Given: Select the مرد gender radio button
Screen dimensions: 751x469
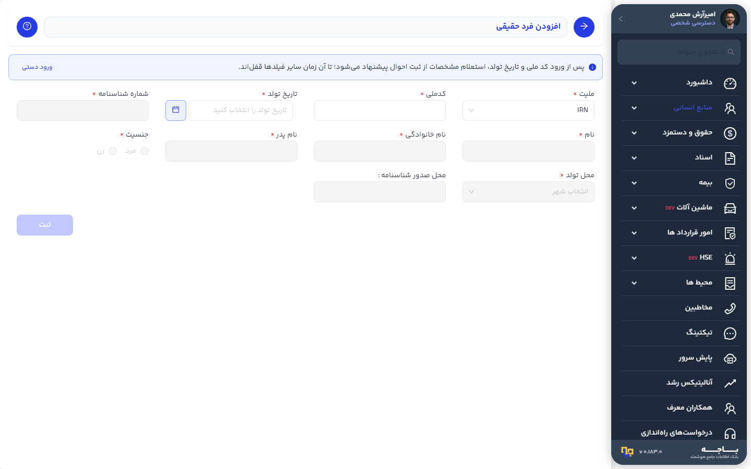Looking at the screenshot, I should coord(144,151).
